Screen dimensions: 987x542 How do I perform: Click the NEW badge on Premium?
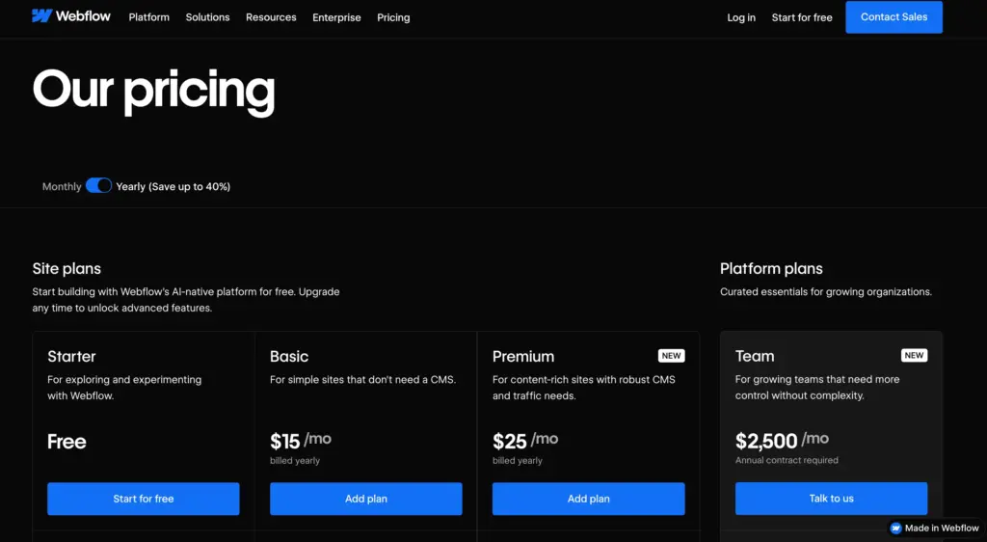pos(672,356)
